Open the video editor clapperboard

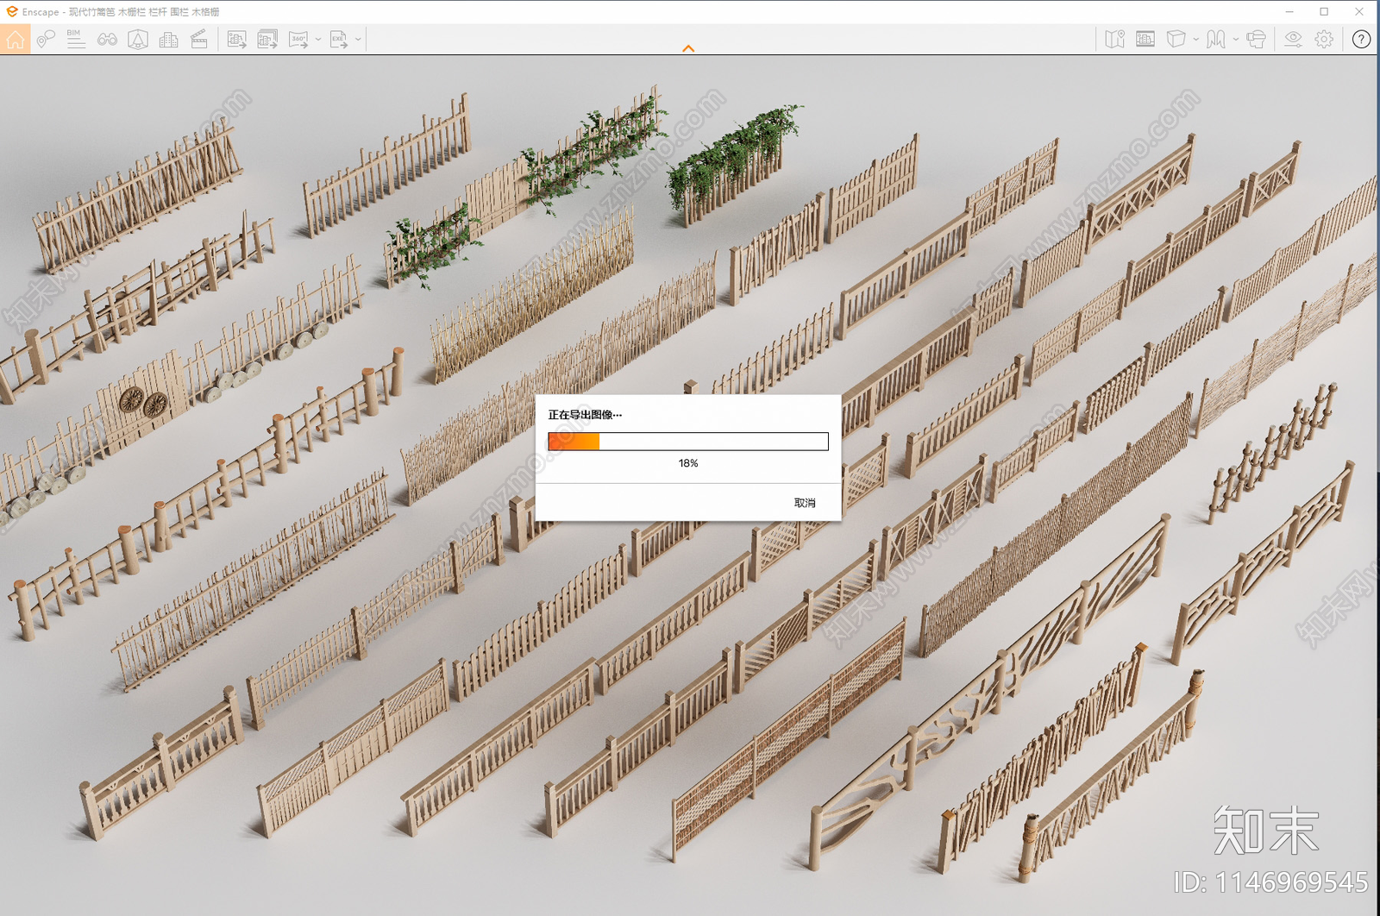coord(199,39)
